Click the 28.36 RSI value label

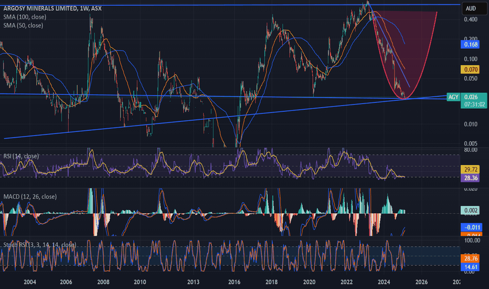click(471, 178)
